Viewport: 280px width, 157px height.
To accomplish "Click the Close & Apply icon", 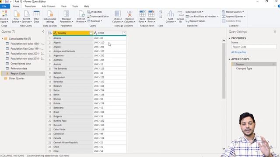I will point(4,14).
